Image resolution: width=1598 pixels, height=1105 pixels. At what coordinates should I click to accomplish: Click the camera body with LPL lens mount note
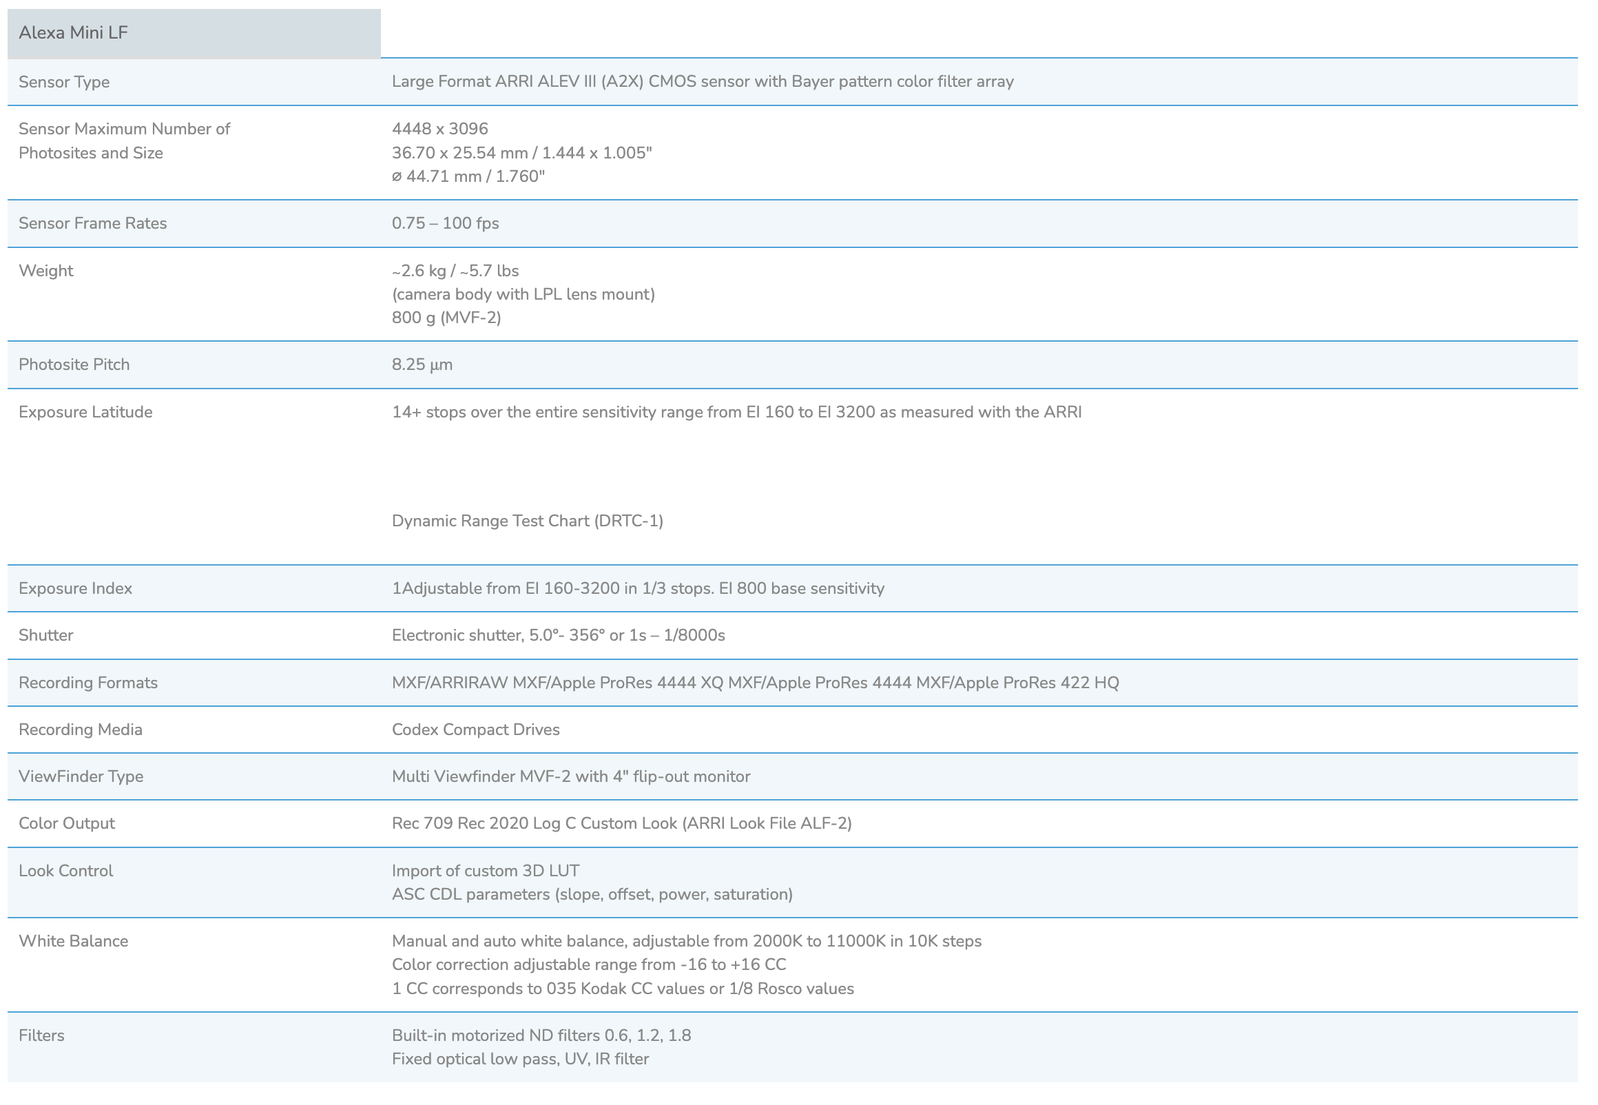click(x=523, y=294)
